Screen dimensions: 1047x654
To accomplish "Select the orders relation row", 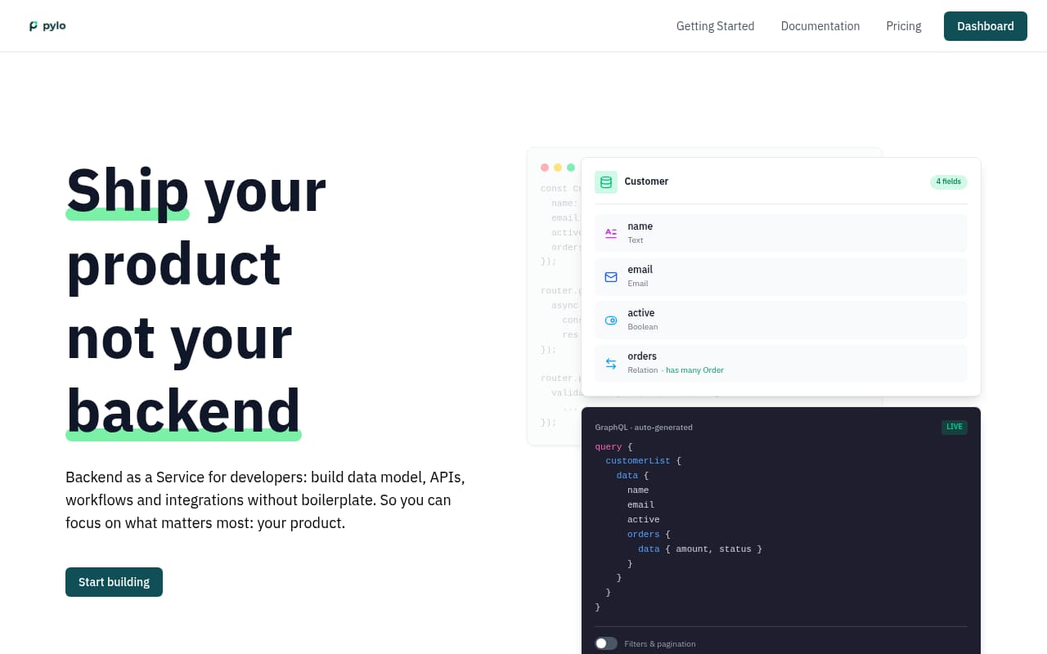I will coord(781,363).
